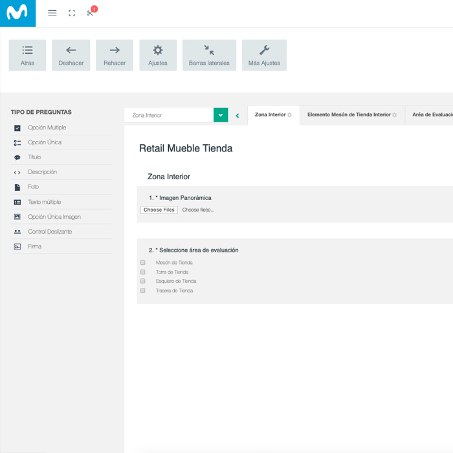Select the Control Deslizante icon
The height and width of the screenshot is (453, 453).
[17, 232]
